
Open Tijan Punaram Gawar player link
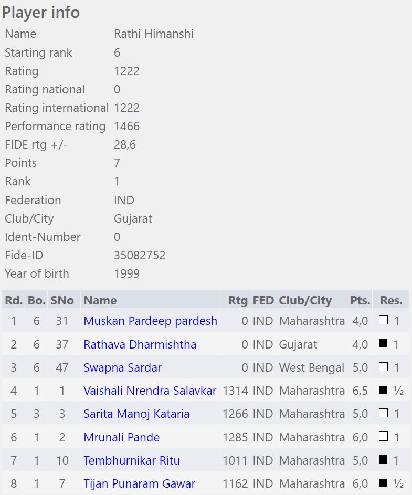point(139,483)
